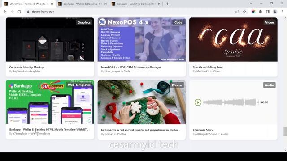Click the site lock icon
Screen dimensions: 287x161
(28, 12)
